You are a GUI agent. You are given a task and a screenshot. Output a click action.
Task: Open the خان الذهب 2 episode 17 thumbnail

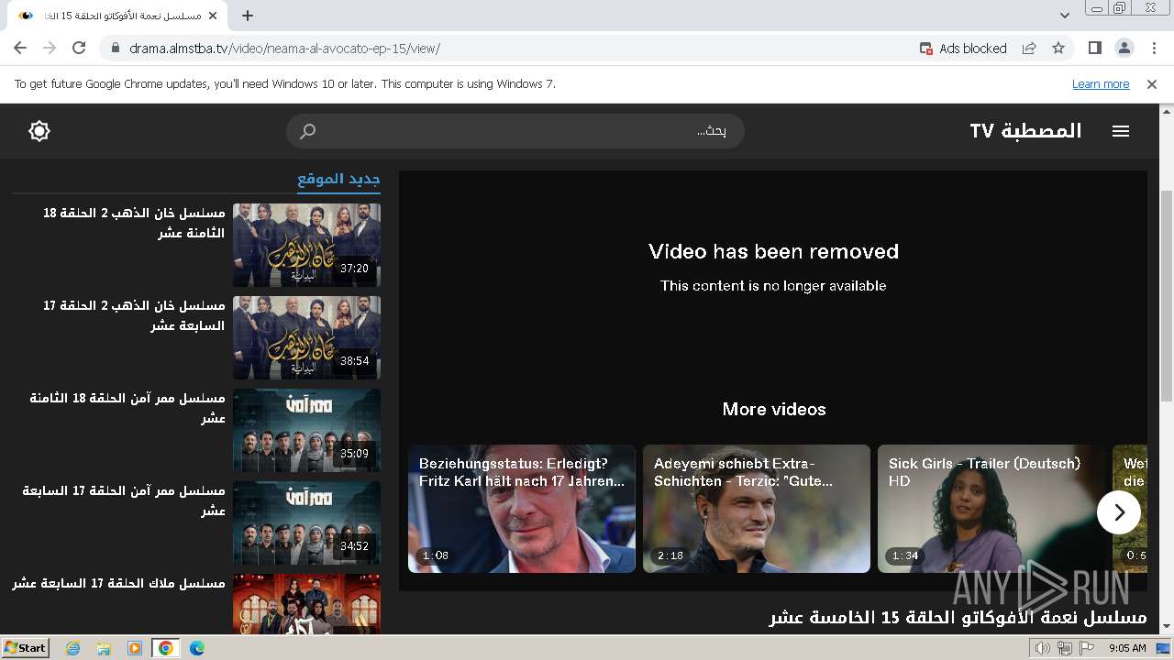pyautogui.click(x=306, y=337)
